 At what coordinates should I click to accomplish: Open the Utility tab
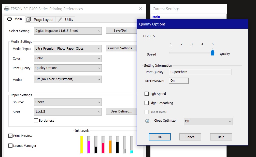[66, 20]
